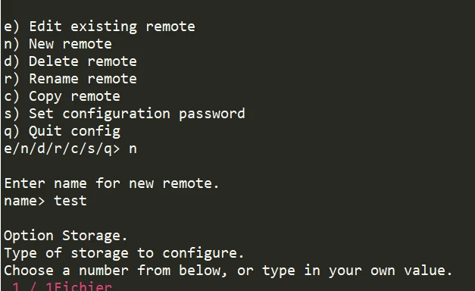Click 'Type of storage to configure.' line
The width and height of the screenshot is (475, 291).
124,253
